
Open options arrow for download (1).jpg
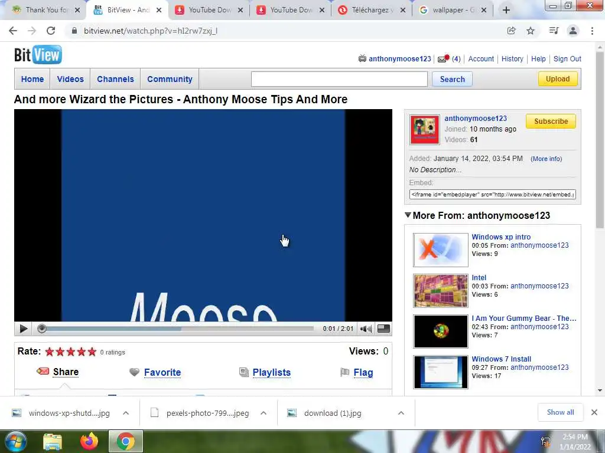click(401, 413)
